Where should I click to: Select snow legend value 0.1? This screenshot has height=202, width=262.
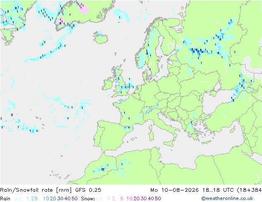pos(99,199)
